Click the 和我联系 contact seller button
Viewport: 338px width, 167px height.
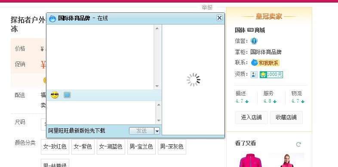click(x=265, y=63)
